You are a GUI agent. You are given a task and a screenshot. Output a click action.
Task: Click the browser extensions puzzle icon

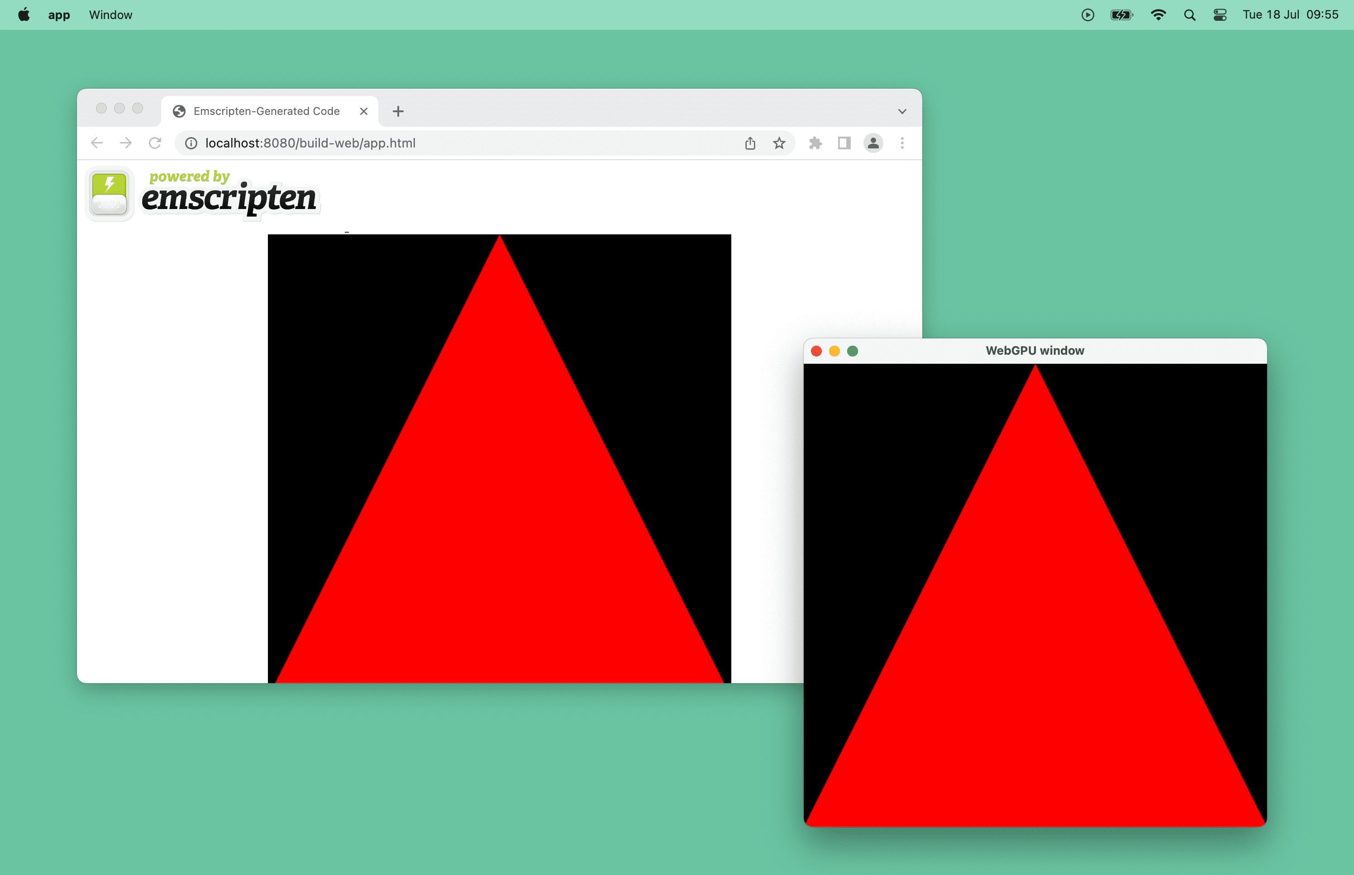click(815, 142)
